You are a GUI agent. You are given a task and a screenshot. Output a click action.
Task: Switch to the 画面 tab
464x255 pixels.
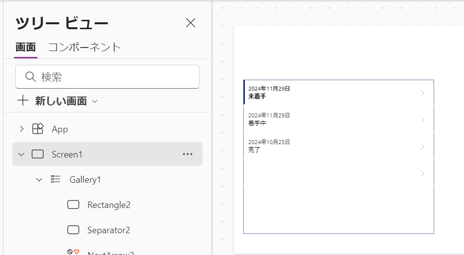point(26,48)
